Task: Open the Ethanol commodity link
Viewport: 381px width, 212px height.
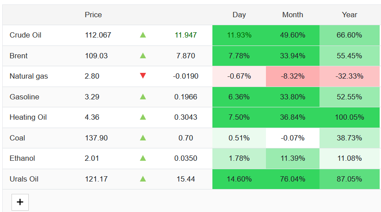Action: point(22,158)
